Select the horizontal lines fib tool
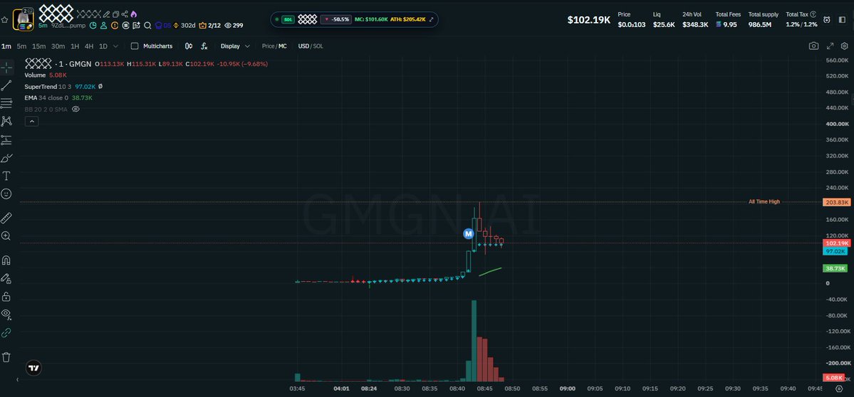This screenshot has height=397, width=854. click(6, 103)
